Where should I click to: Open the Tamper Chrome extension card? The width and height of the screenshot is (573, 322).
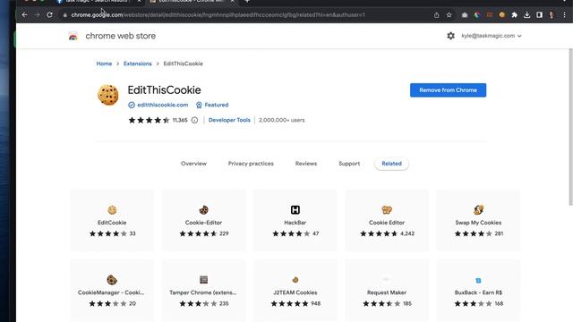click(203, 291)
